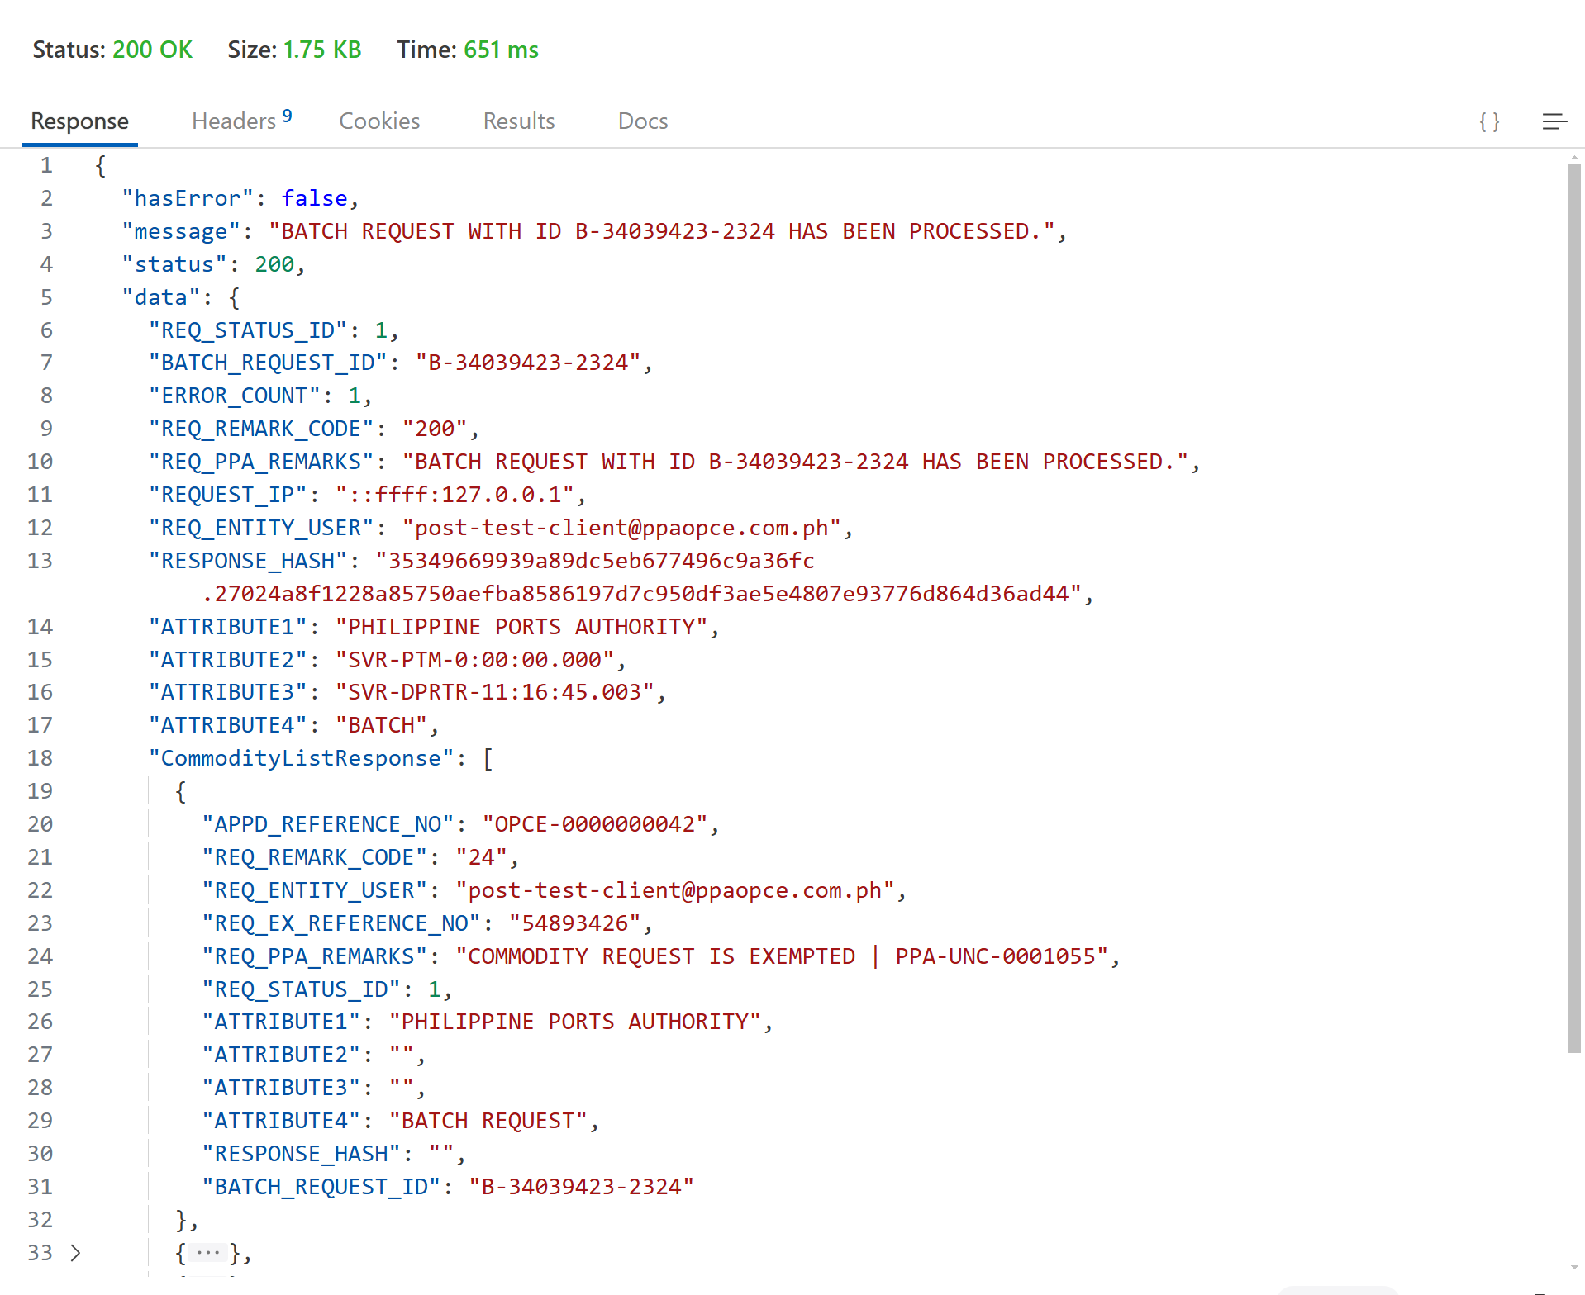This screenshot has width=1585, height=1295.
Task: Open the Cookies tab
Action: 379,121
